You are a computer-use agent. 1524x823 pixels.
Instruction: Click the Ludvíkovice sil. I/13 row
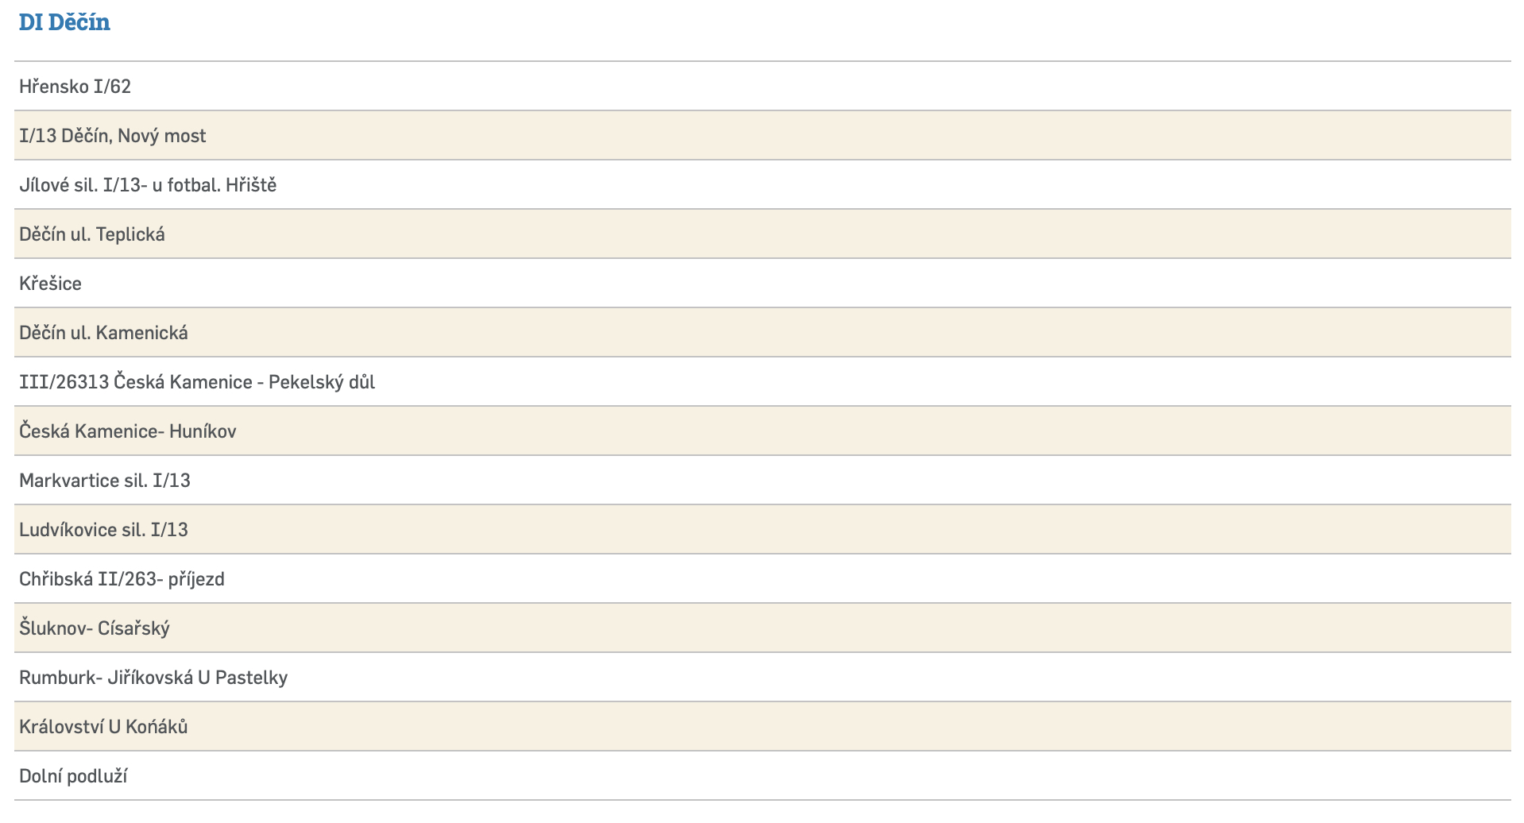(104, 530)
